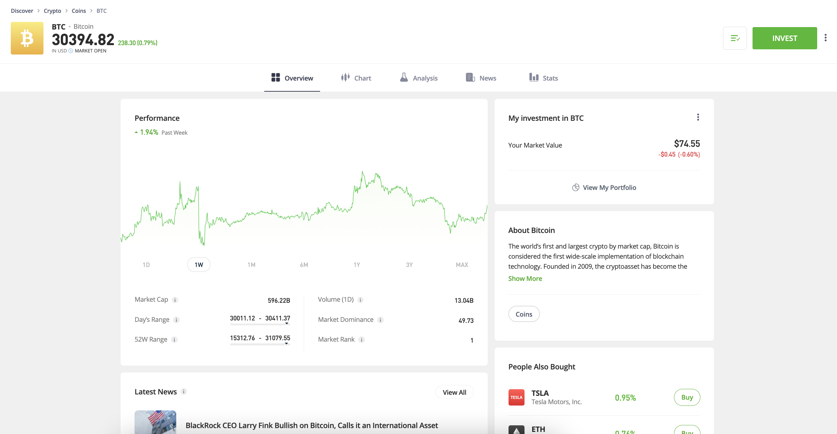This screenshot has height=434, width=837.
Task: Buy TSLA from People Also Bought
Action: (x=687, y=398)
